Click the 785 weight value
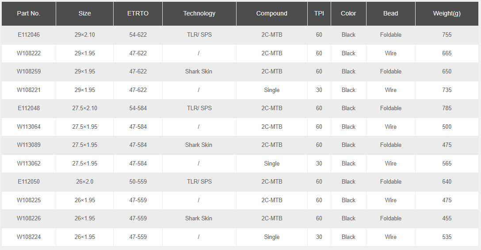 coord(447,108)
